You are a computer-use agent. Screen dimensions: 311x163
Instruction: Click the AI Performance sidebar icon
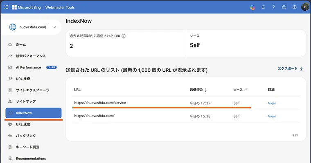(x=10, y=67)
